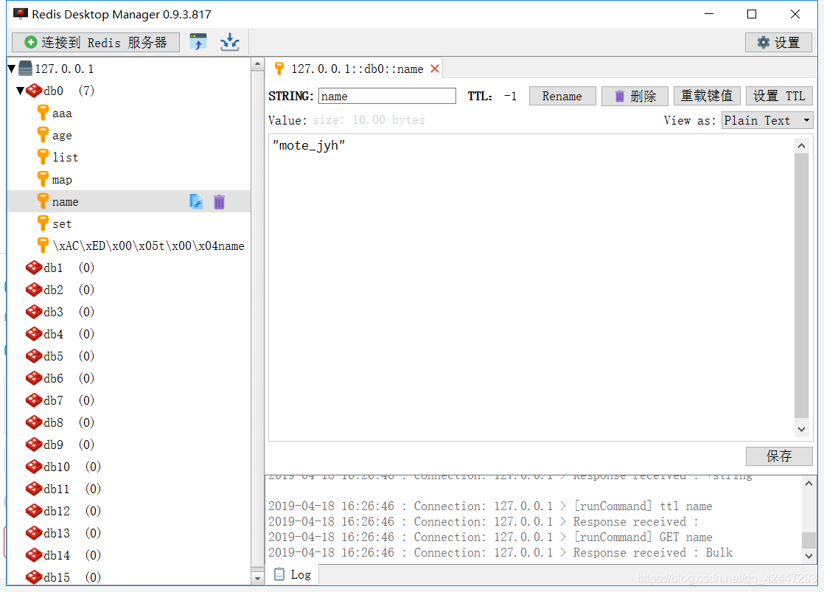Select the set key
824x592 pixels.
pos(62,223)
